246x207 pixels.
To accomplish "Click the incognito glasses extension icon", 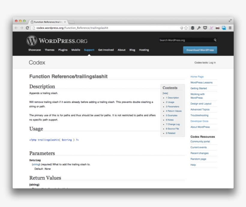I will pos(218,28).
